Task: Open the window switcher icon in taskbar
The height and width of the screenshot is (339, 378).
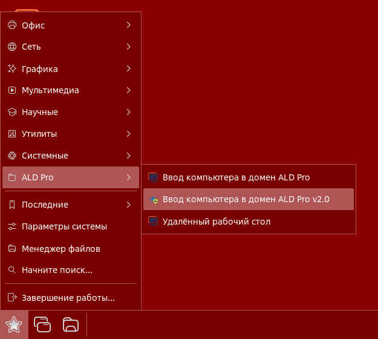Action: click(x=42, y=324)
